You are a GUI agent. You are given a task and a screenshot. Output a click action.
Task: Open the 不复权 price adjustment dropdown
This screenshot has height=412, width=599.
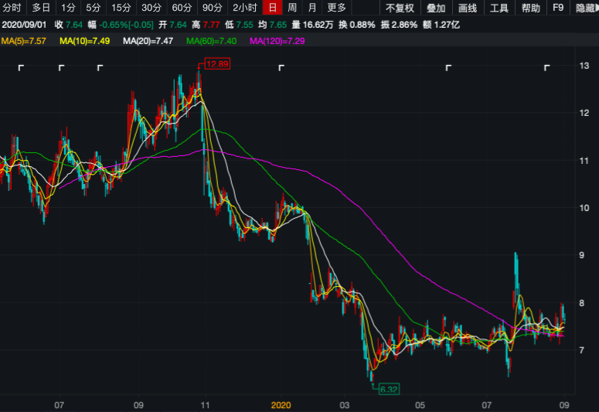coord(400,9)
